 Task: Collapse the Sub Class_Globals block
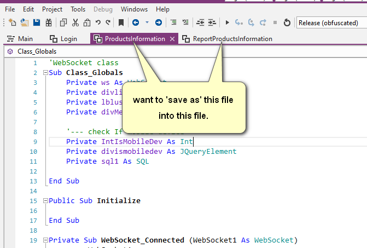click(x=45, y=73)
